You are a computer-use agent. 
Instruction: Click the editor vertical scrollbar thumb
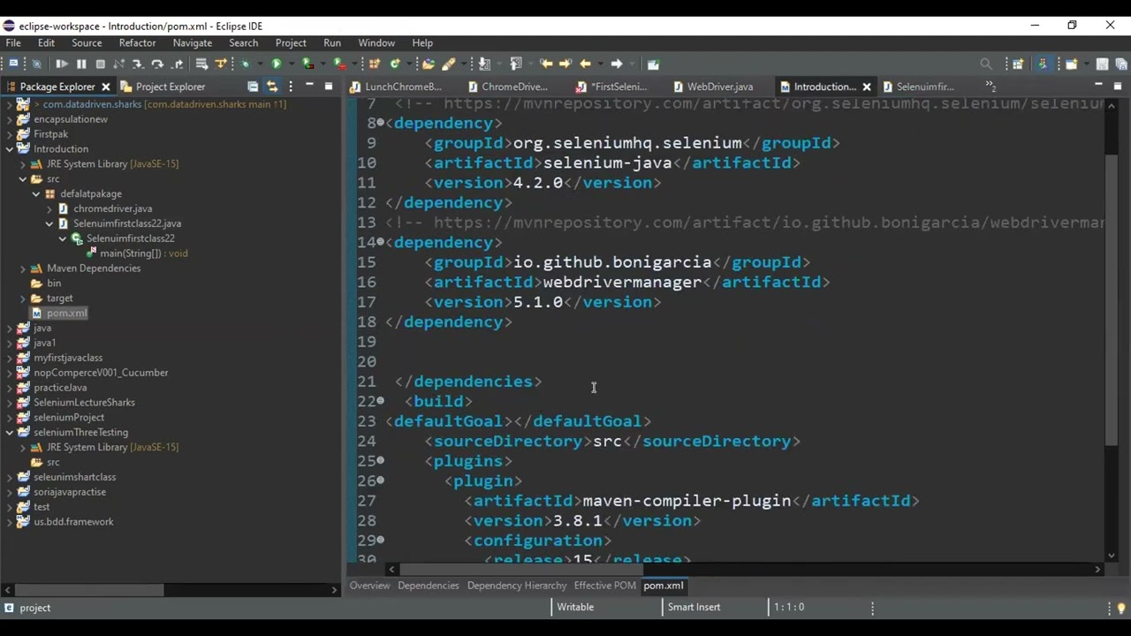1112,299
